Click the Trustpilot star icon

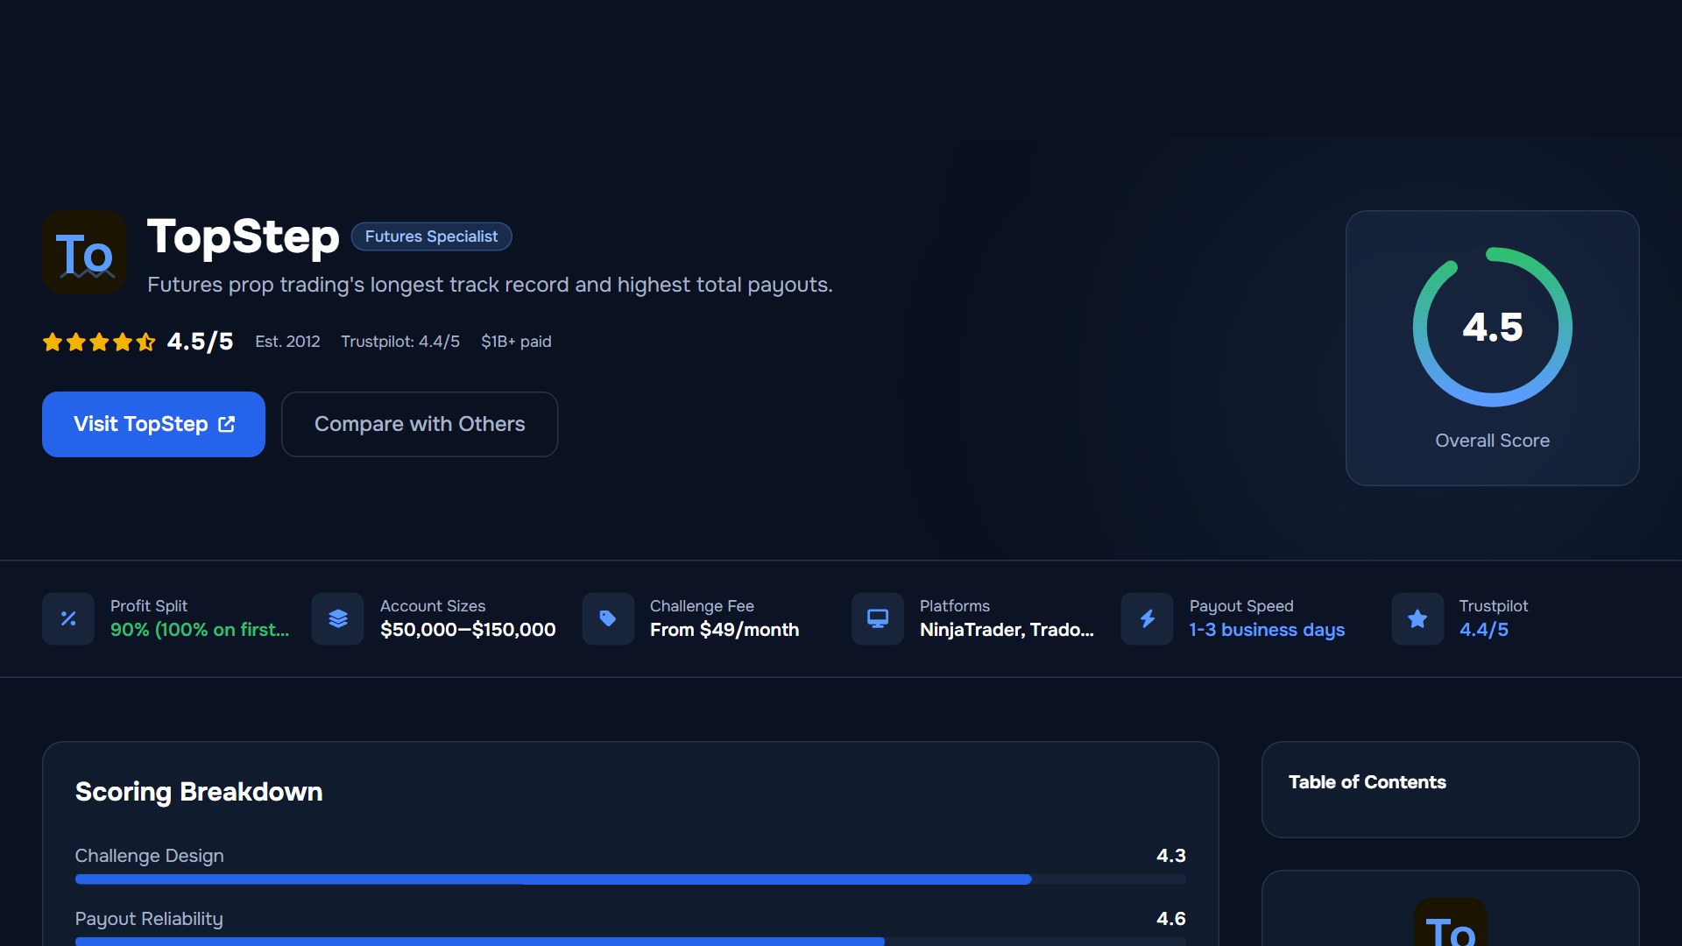tap(1417, 619)
